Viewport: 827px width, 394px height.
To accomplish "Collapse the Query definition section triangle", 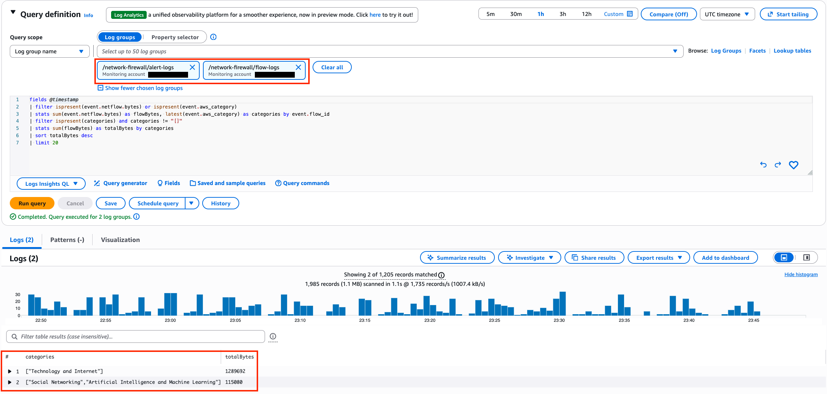I will click(x=13, y=12).
